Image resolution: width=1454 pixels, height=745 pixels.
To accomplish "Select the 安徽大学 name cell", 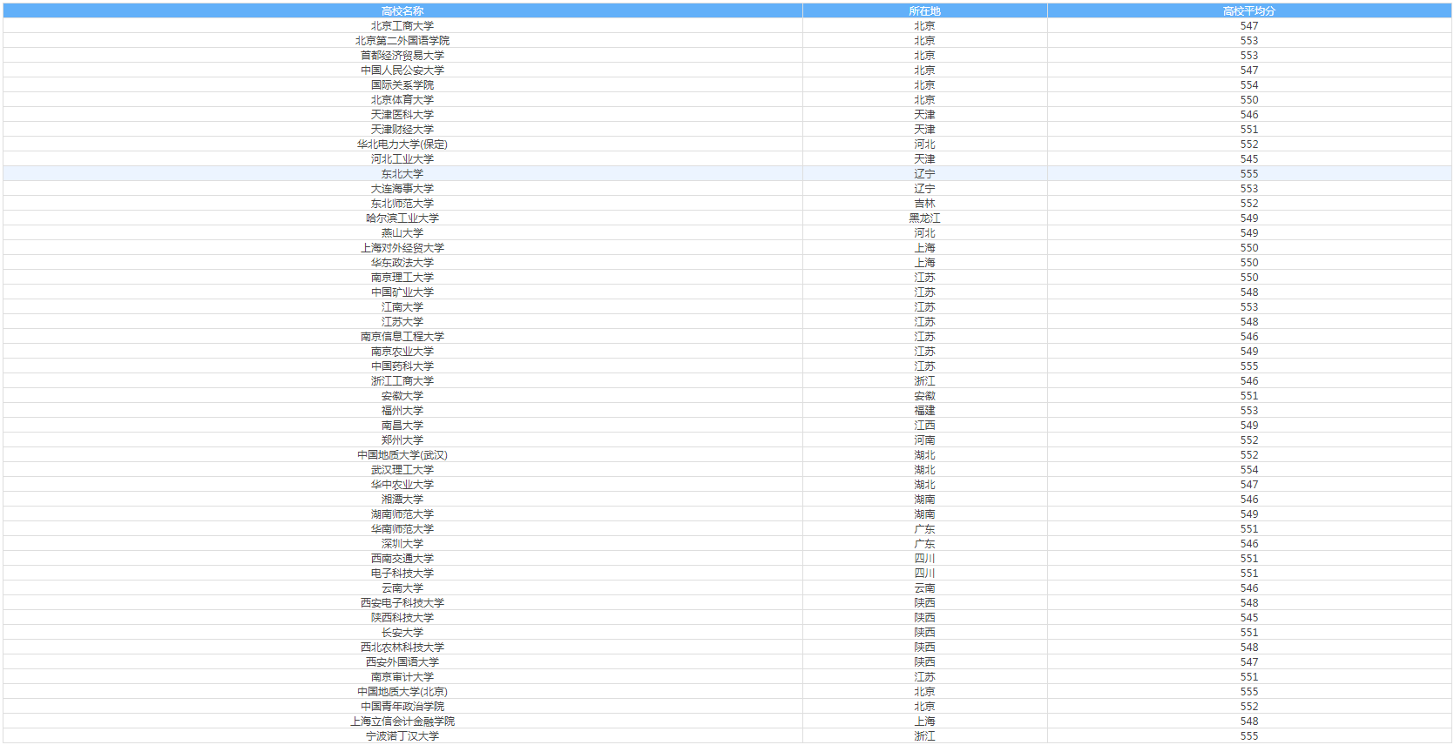I will (x=402, y=396).
